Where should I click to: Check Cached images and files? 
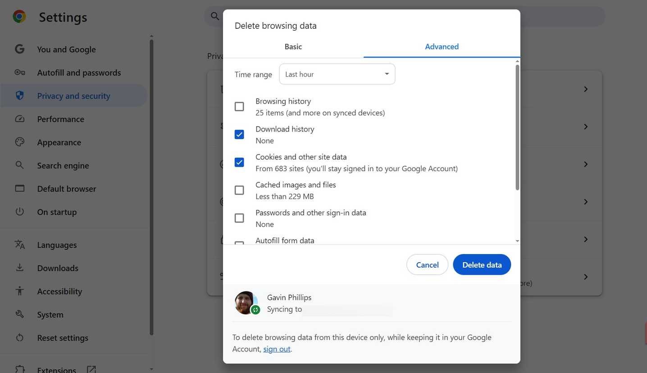(239, 190)
